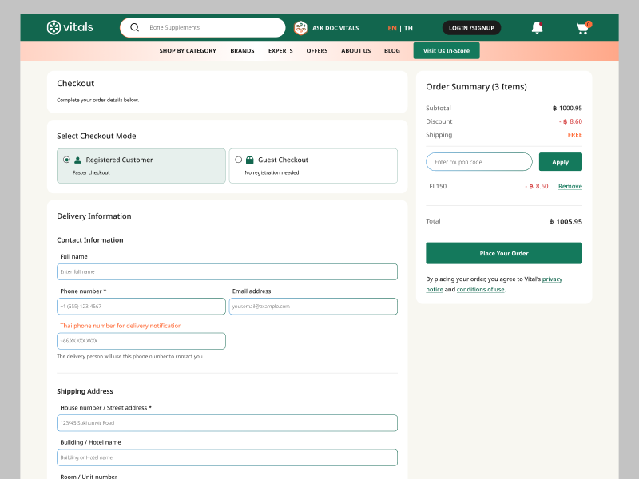
Task: Open Shop By Category menu
Action: coord(188,51)
